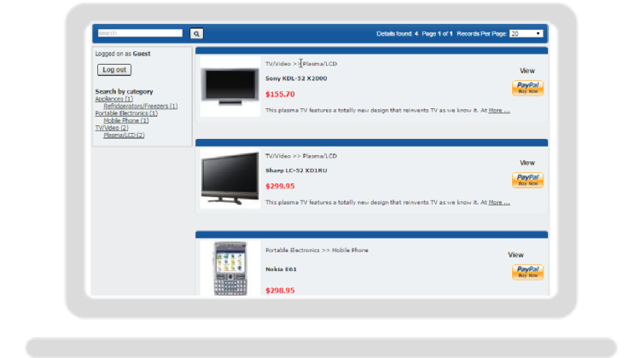This screenshot has width=640, height=358.
Task: Focus the search input field
Action: click(140, 33)
